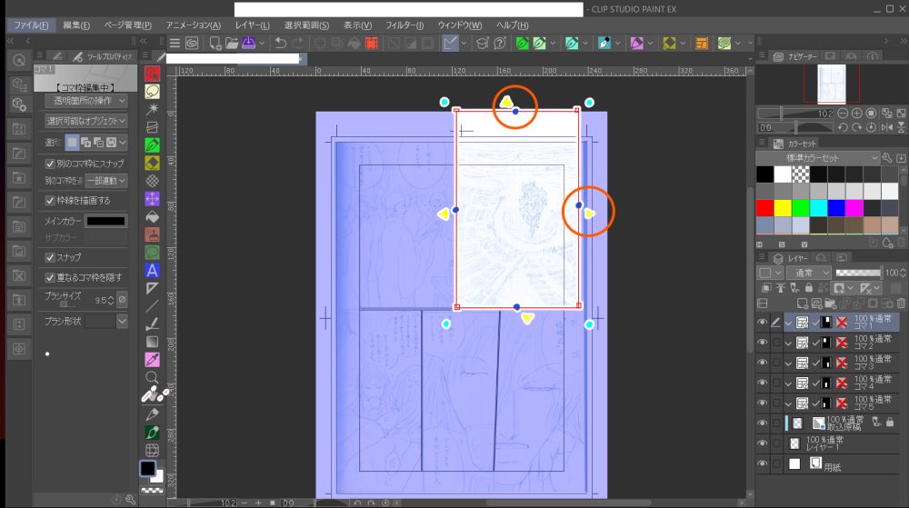This screenshot has height=508, width=909.
Task: Select the Text tool (A icon)
Action: point(153,270)
